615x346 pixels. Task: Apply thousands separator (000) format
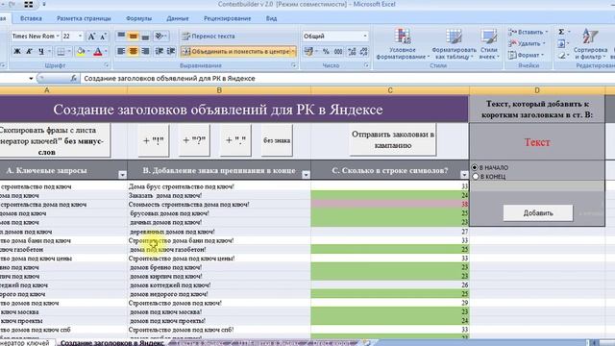click(338, 51)
